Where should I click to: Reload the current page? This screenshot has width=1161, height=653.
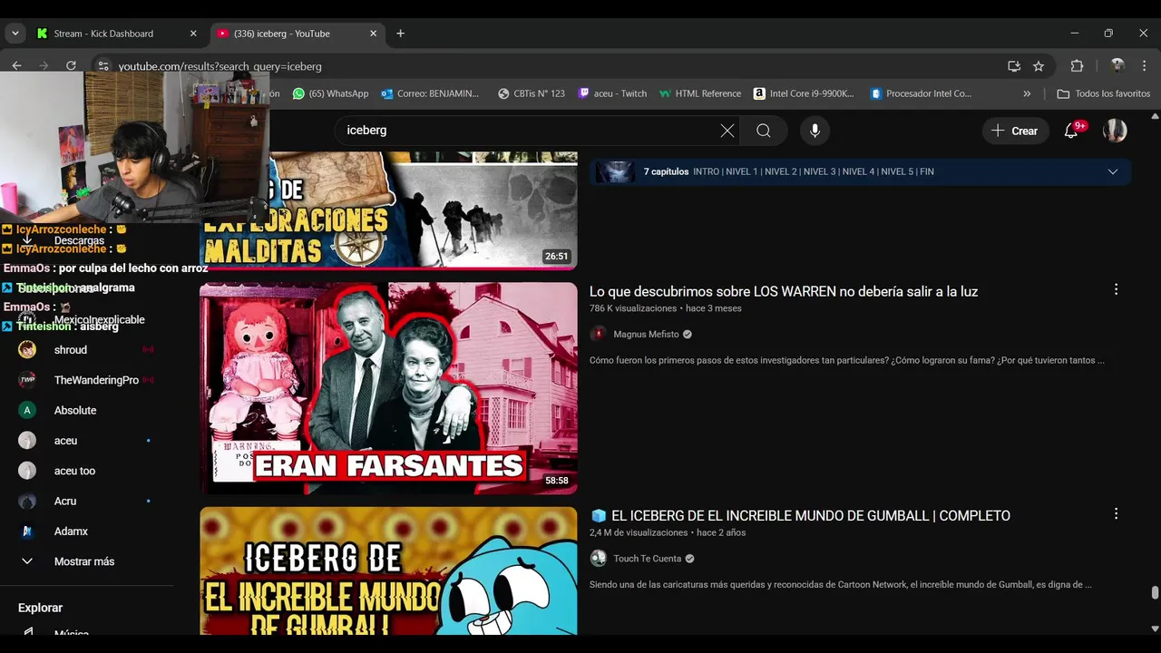(71, 65)
